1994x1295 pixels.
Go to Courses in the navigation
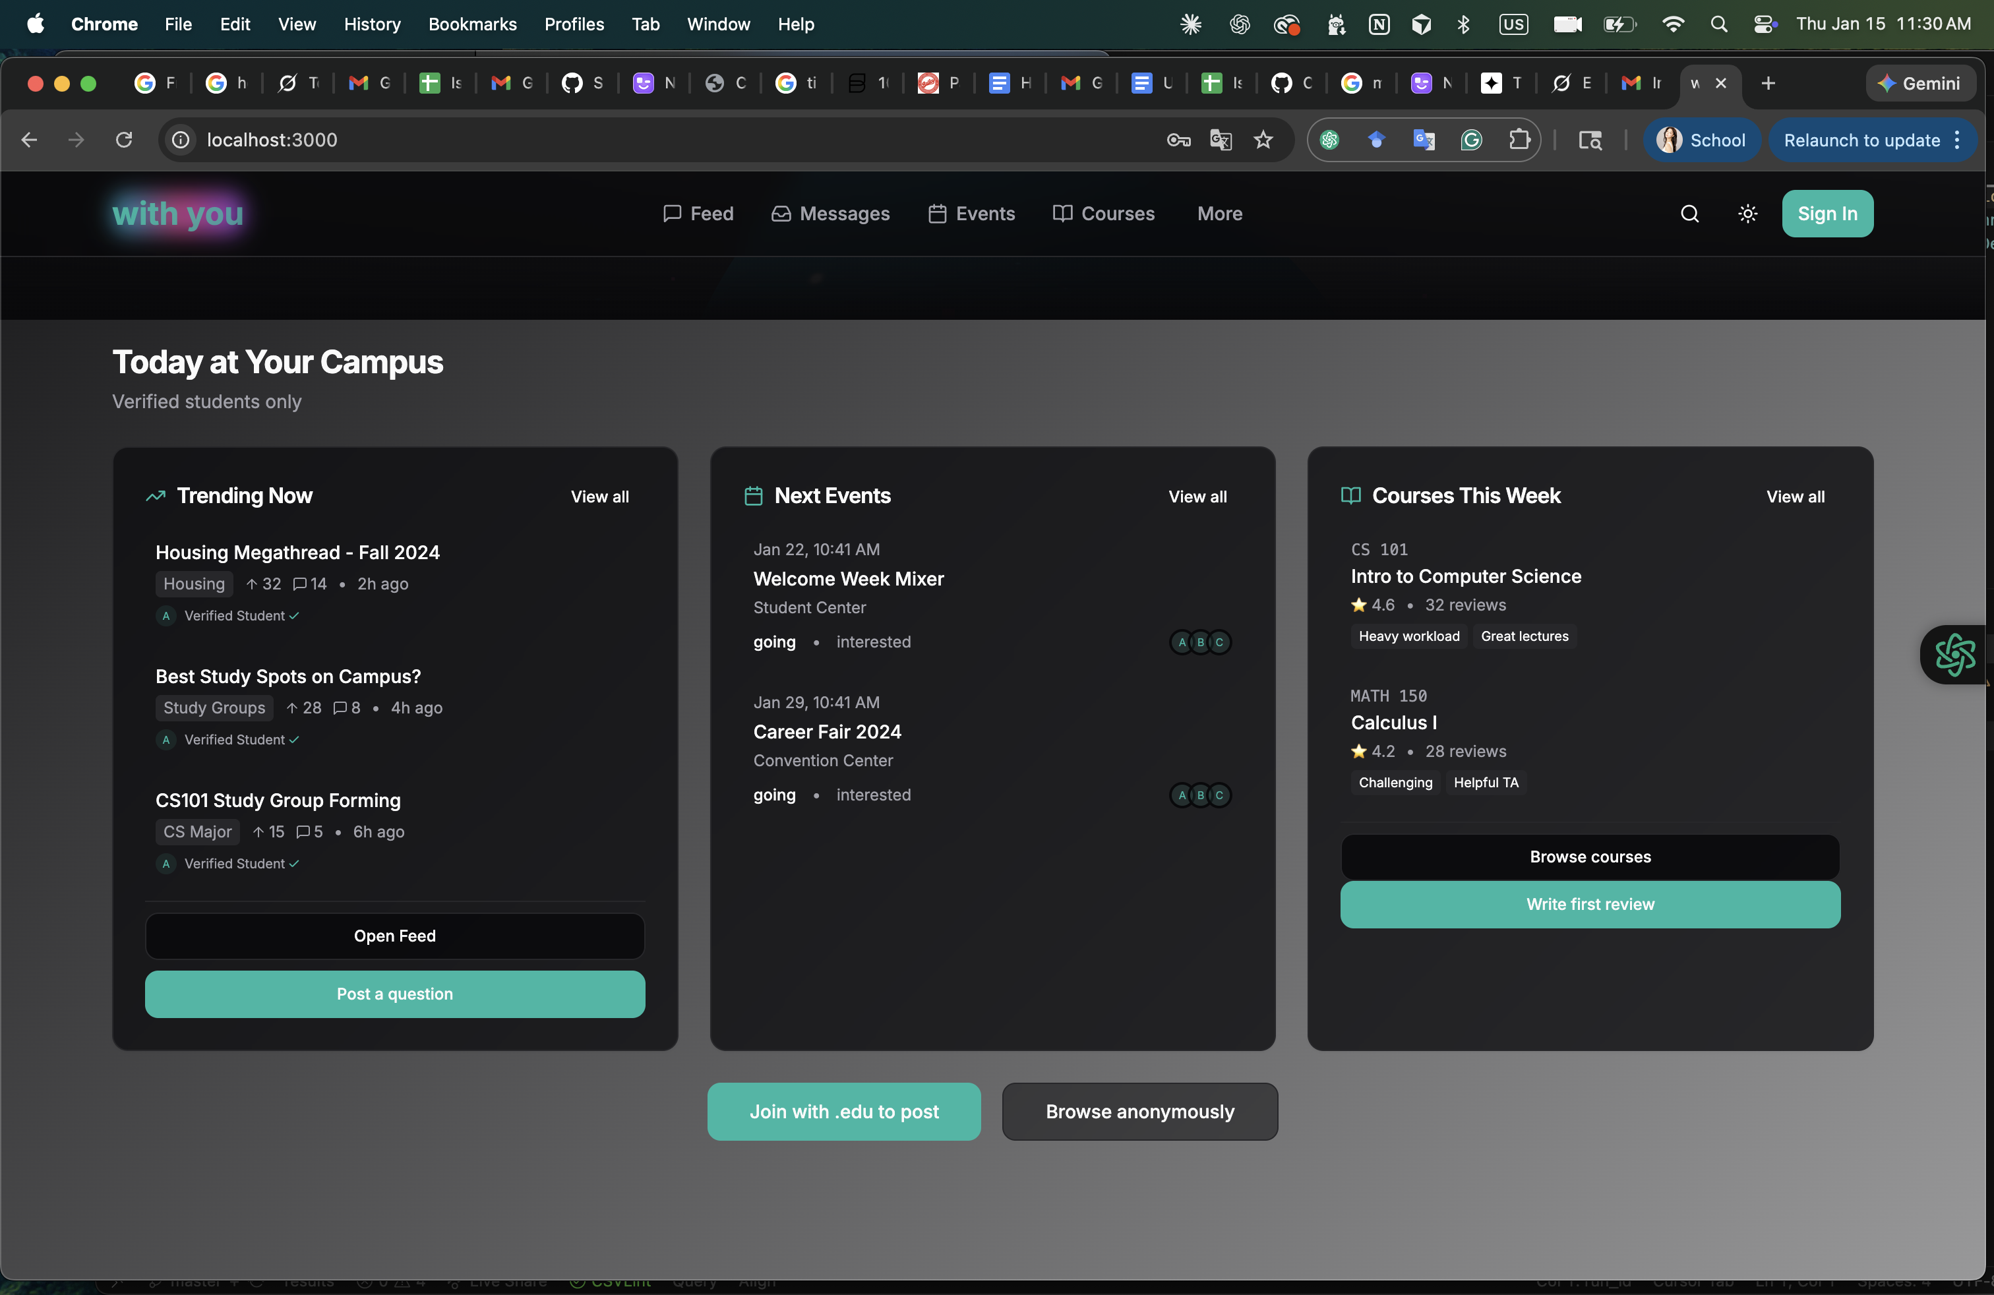1103,214
